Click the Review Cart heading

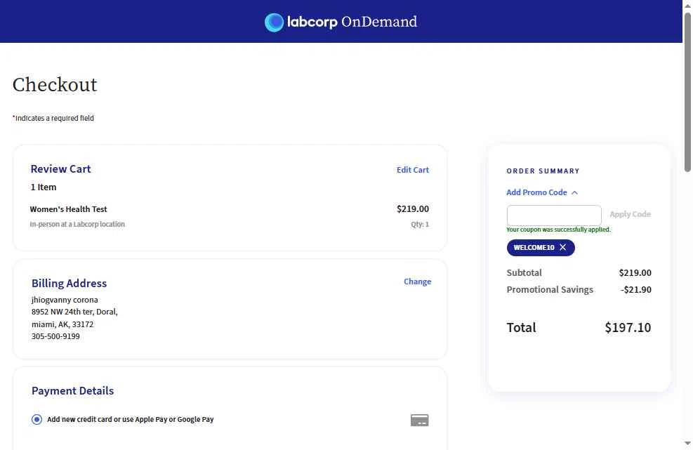click(60, 169)
